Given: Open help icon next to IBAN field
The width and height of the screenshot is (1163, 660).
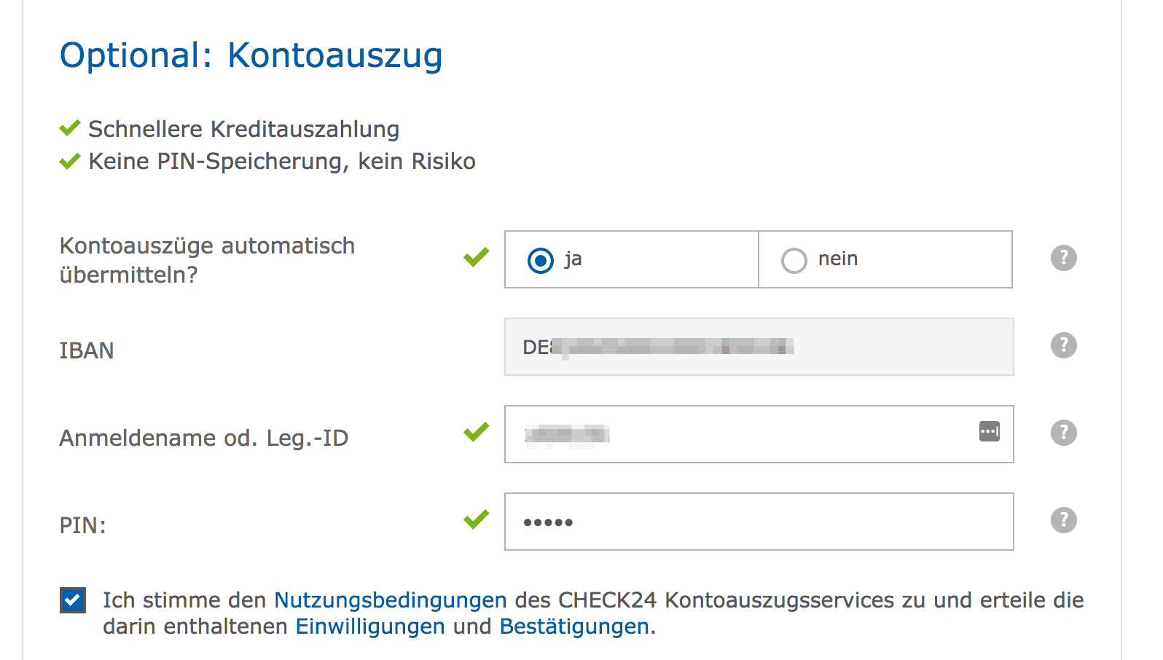Looking at the screenshot, I should coord(1063,345).
